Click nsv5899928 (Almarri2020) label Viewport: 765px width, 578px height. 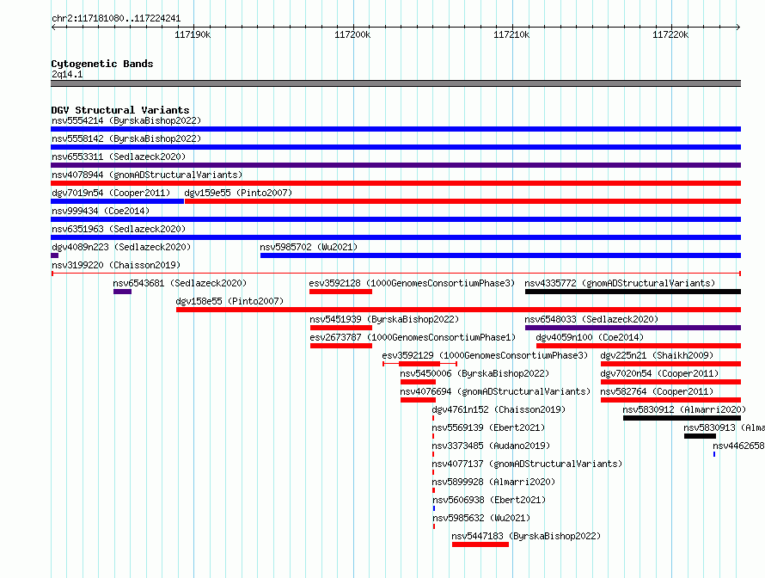[x=493, y=482]
